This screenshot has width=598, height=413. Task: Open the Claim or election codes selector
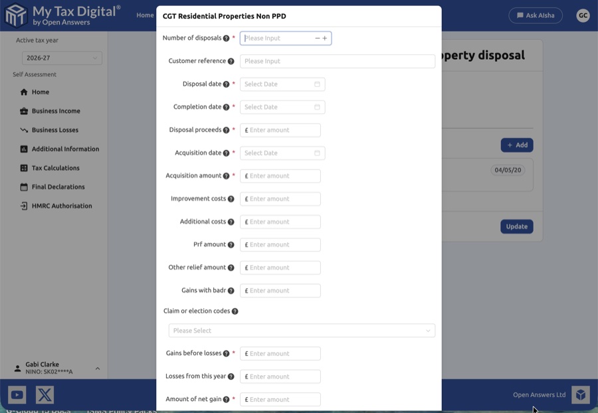(x=301, y=330)
